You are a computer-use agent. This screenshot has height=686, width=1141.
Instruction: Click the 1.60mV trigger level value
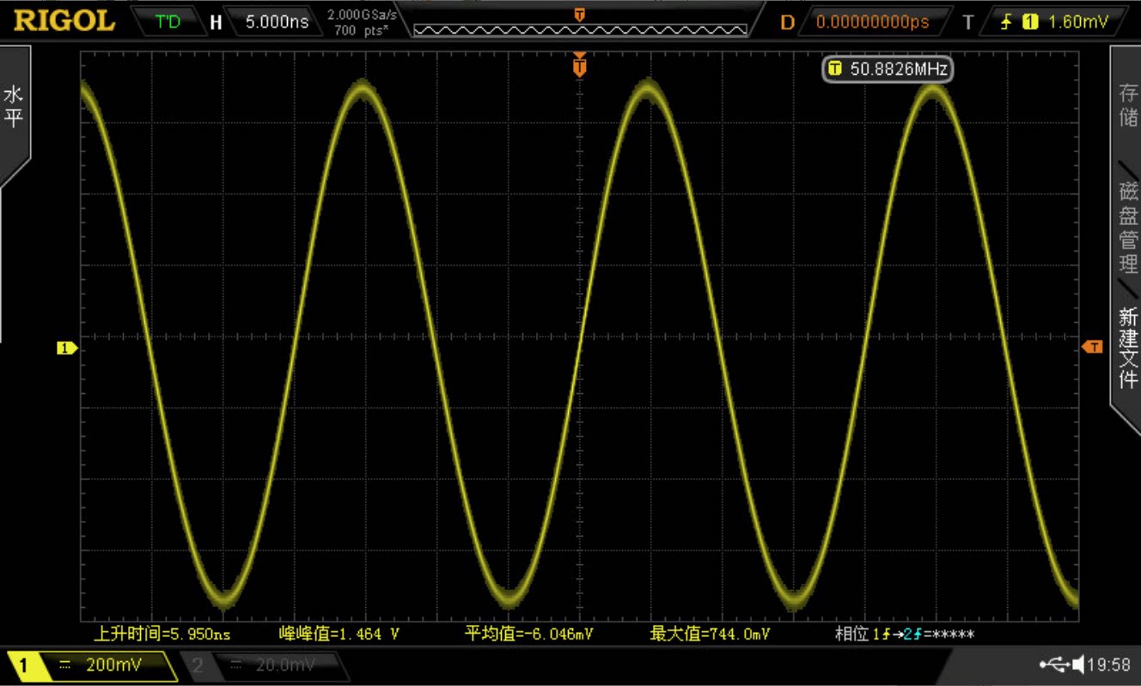[x=1077, y=22]
